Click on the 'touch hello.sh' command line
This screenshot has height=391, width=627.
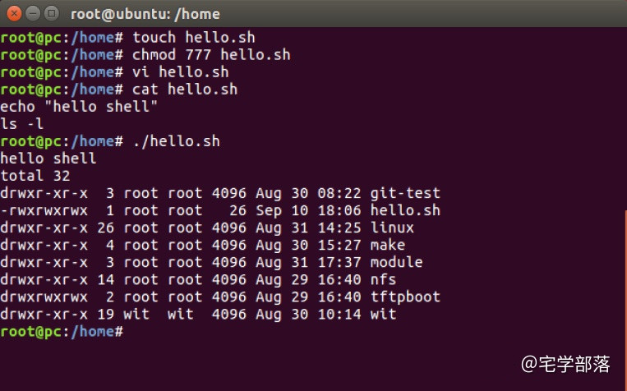[194, 38]
